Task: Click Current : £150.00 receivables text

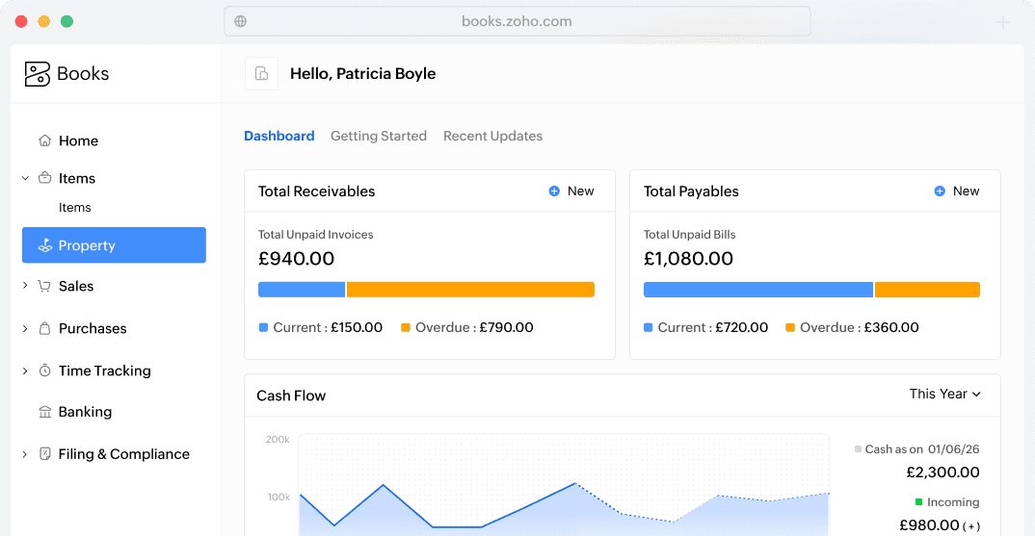Action: [328, 328]
